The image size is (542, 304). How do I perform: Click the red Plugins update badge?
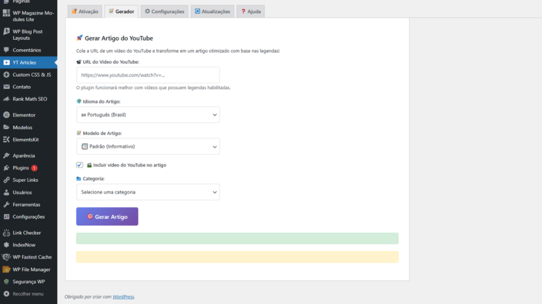click(34, 168)
